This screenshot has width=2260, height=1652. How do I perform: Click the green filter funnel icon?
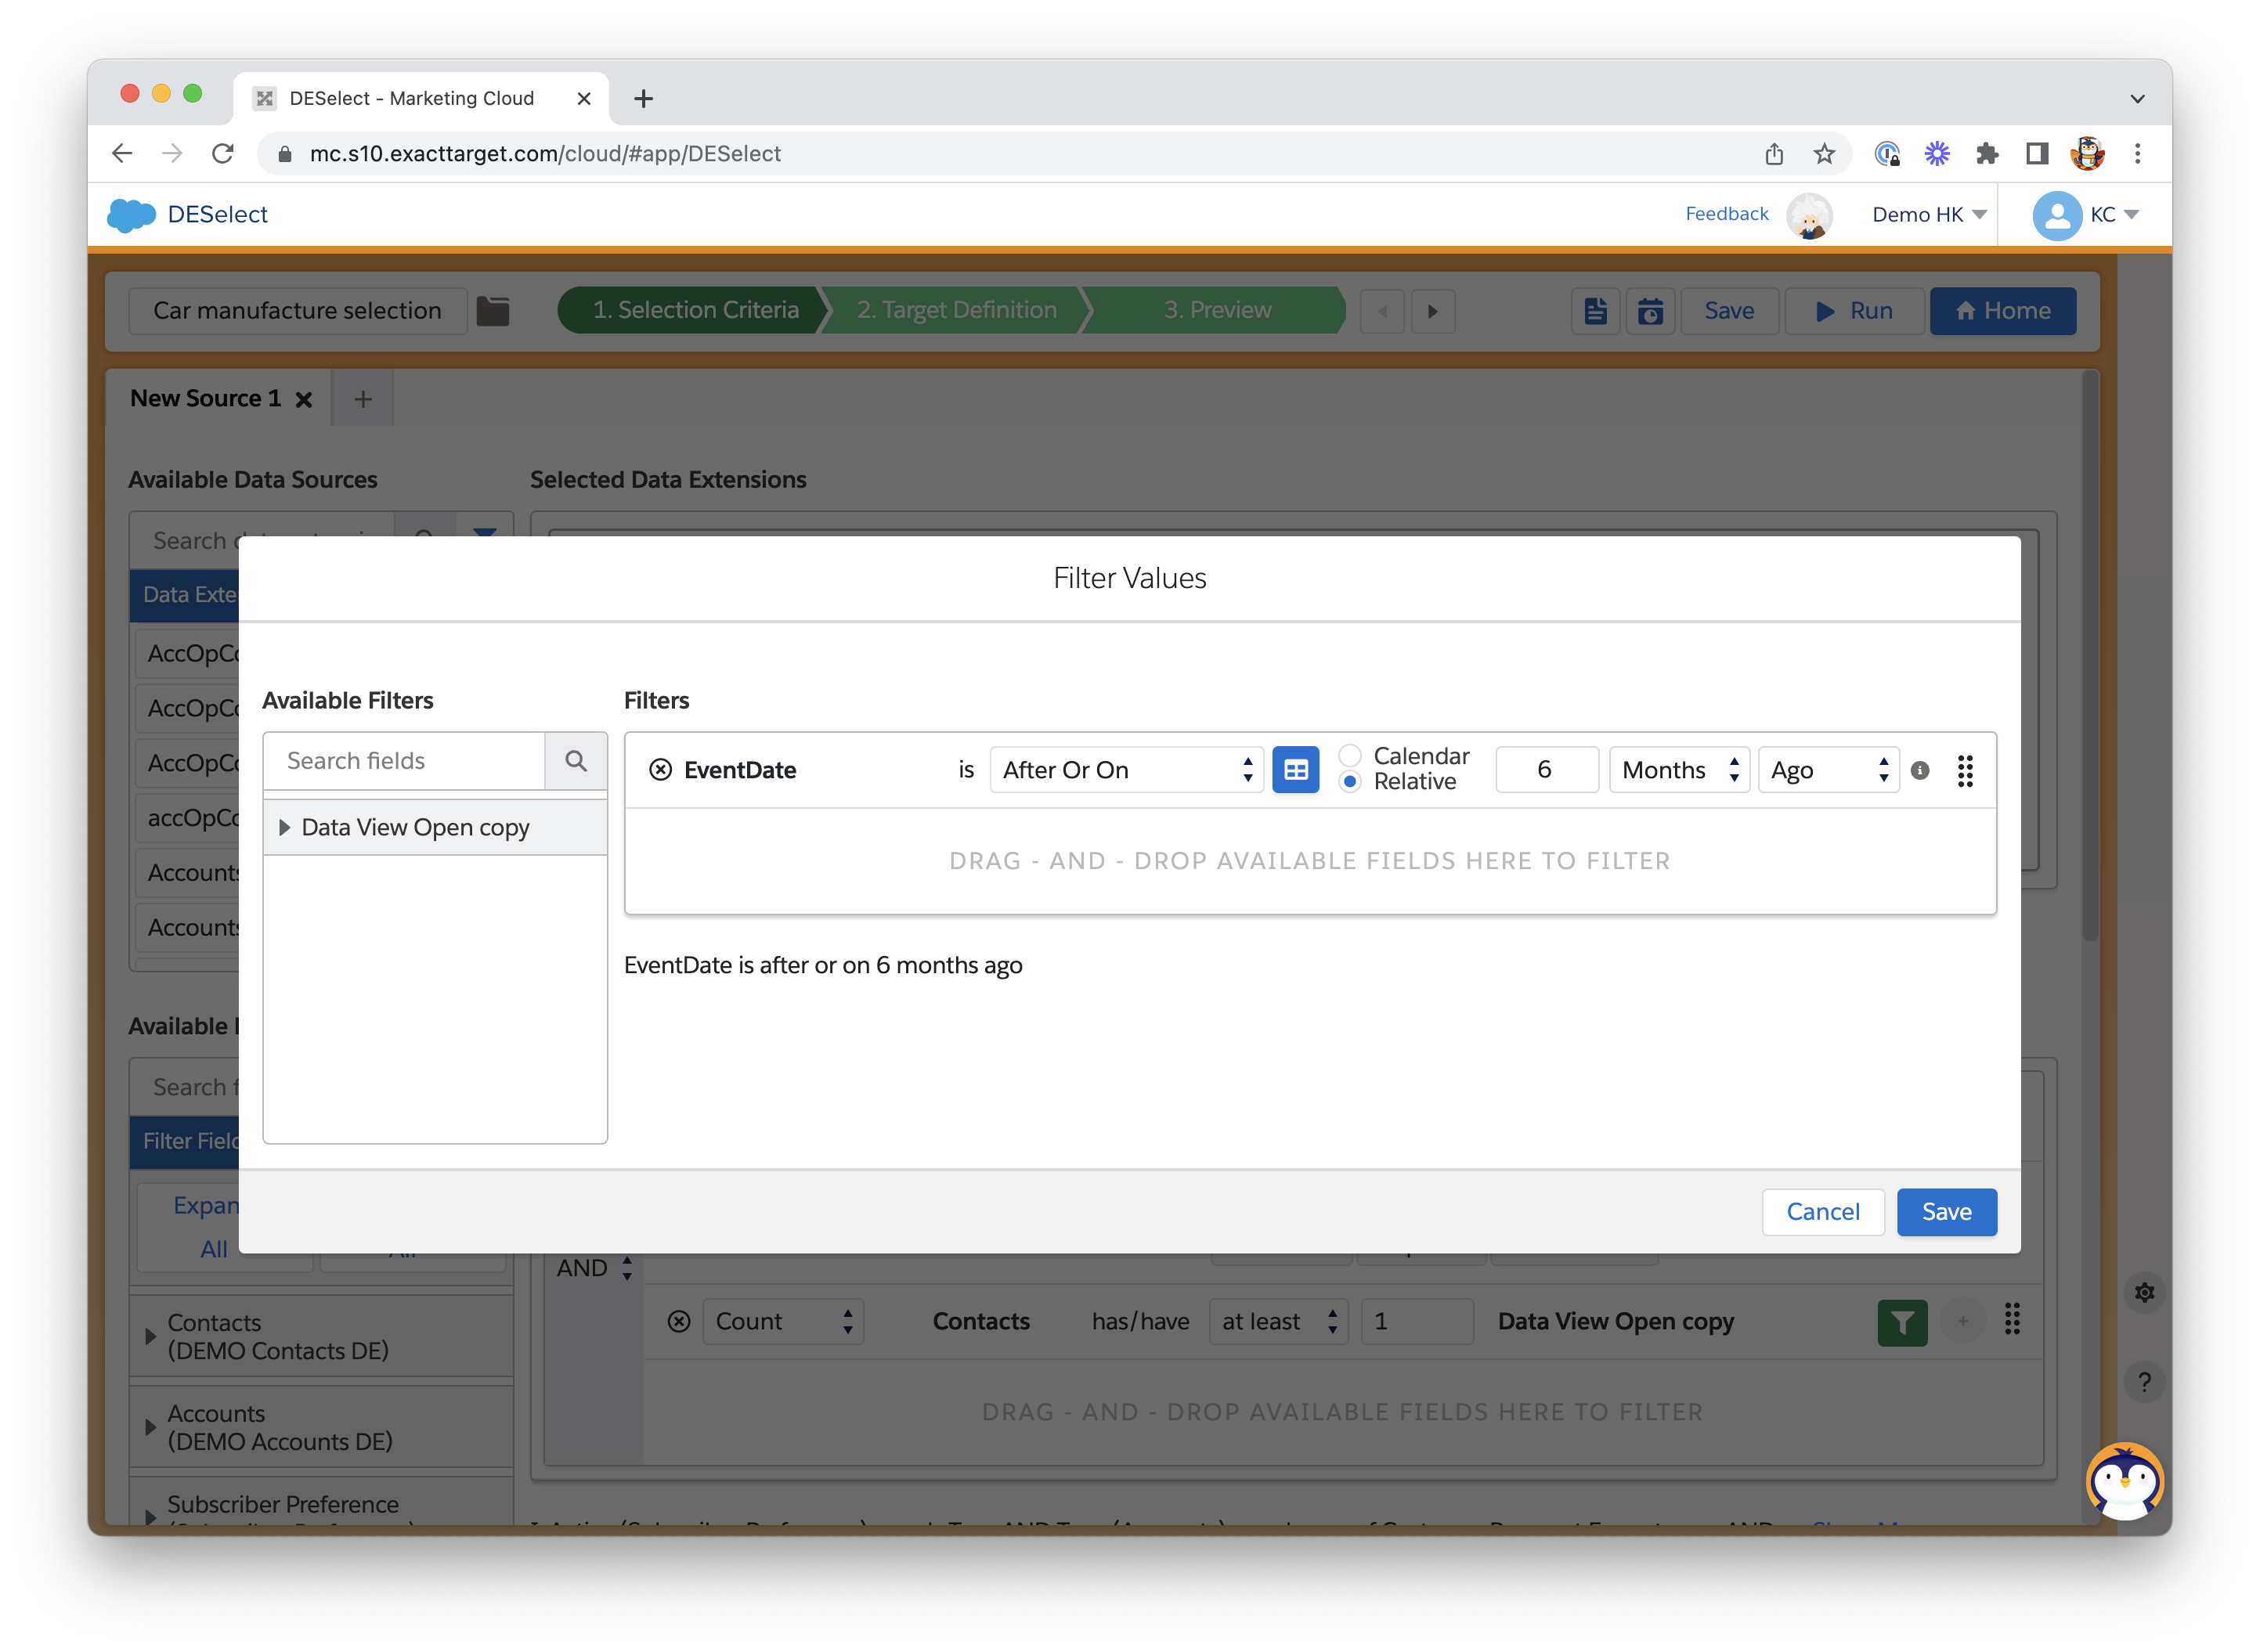click(1902, 1322)
